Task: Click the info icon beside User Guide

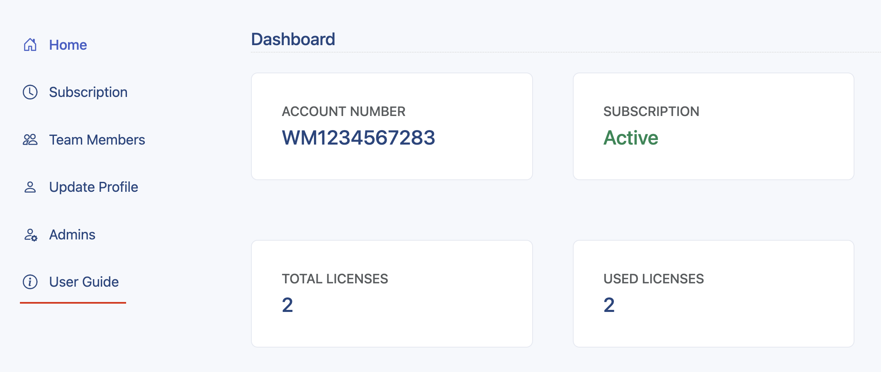Action: coord(30,282)
